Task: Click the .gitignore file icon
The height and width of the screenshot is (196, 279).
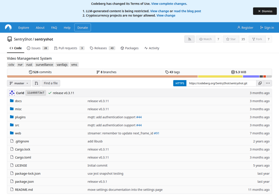Action: tap(12, 141)
